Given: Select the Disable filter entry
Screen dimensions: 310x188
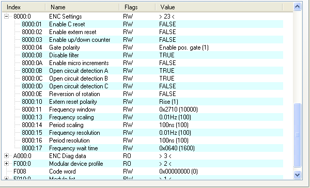Looking at the screenshot, I should pyautogui.click(x=151, y=55).
